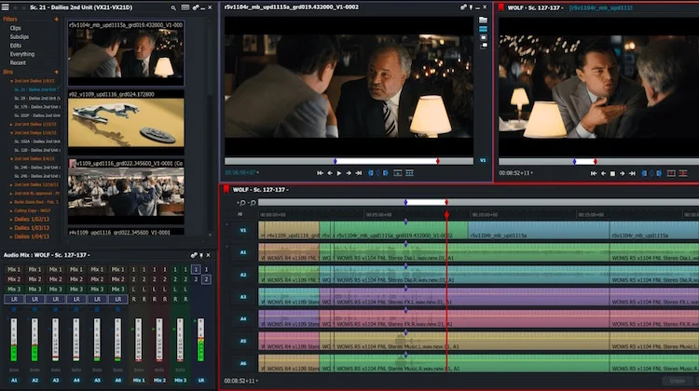Screen dimensions: 699x391
Task: Toggle Mix 3 routing for mixer channel A4
Action: click(x=76, y=289)
